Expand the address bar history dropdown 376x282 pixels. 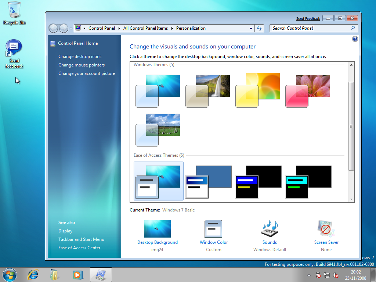click(251, 28)
